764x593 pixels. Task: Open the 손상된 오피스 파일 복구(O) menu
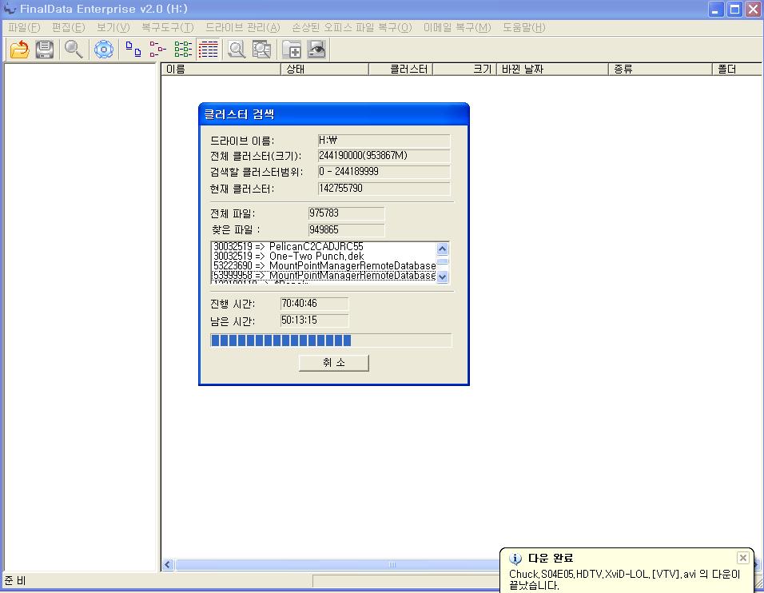click(x=352, y=28)
